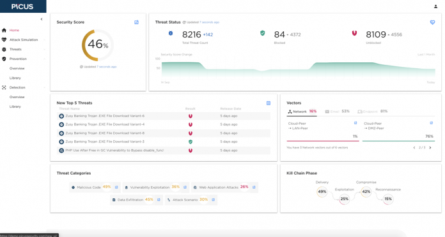Click the heart icon in Threat Status
The image size is (445, 237).
click(432, 22)
